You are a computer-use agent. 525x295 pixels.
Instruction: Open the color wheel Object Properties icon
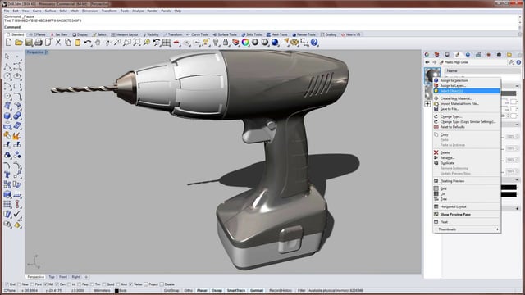click(x=245, y=42)
